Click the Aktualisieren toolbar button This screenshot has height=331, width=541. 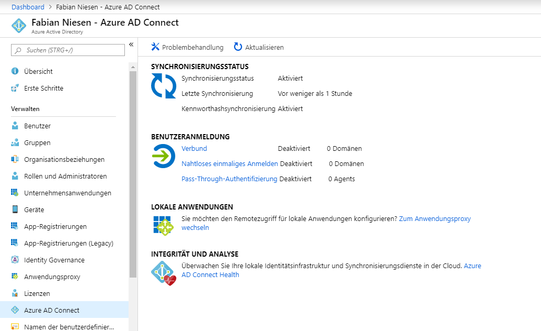pyautogui.click(x=259, y=47)
